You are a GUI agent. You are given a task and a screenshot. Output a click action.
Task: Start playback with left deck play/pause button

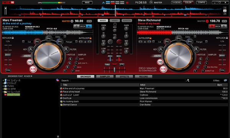click(x=33, y=69)
